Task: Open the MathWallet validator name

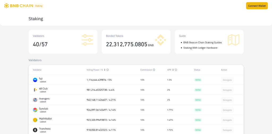Action: tap(45, 119)
